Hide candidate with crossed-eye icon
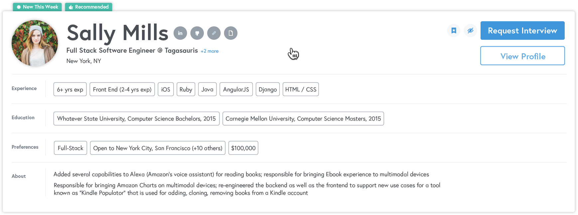The height and width of the screenshot is (215, 578). [x=470, y=30]
